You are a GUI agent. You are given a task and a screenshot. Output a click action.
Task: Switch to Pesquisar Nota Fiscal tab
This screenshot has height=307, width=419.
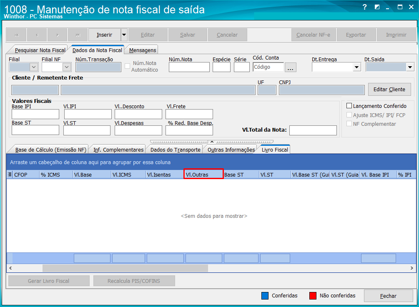click(x=40, y=50)
